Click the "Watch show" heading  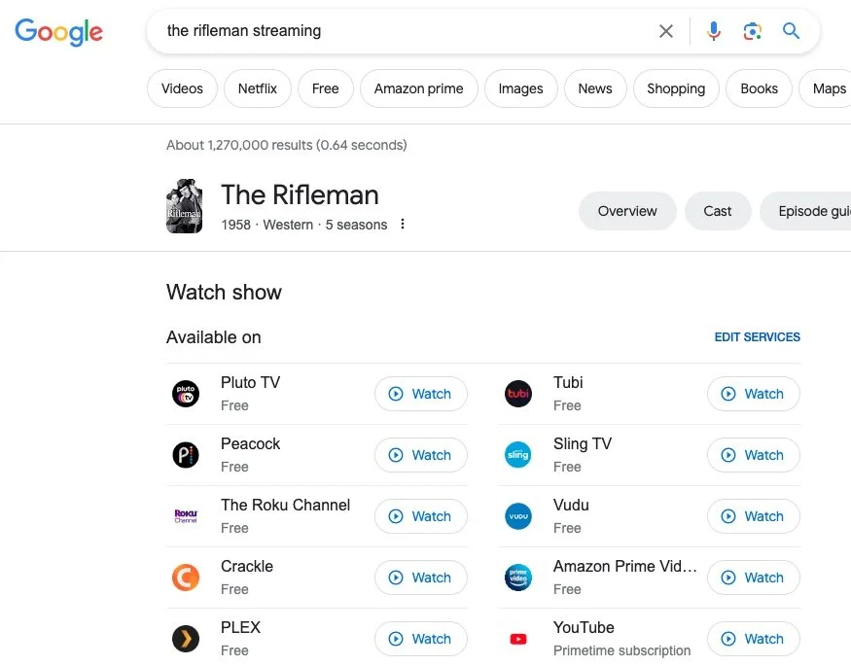[224, 293]
